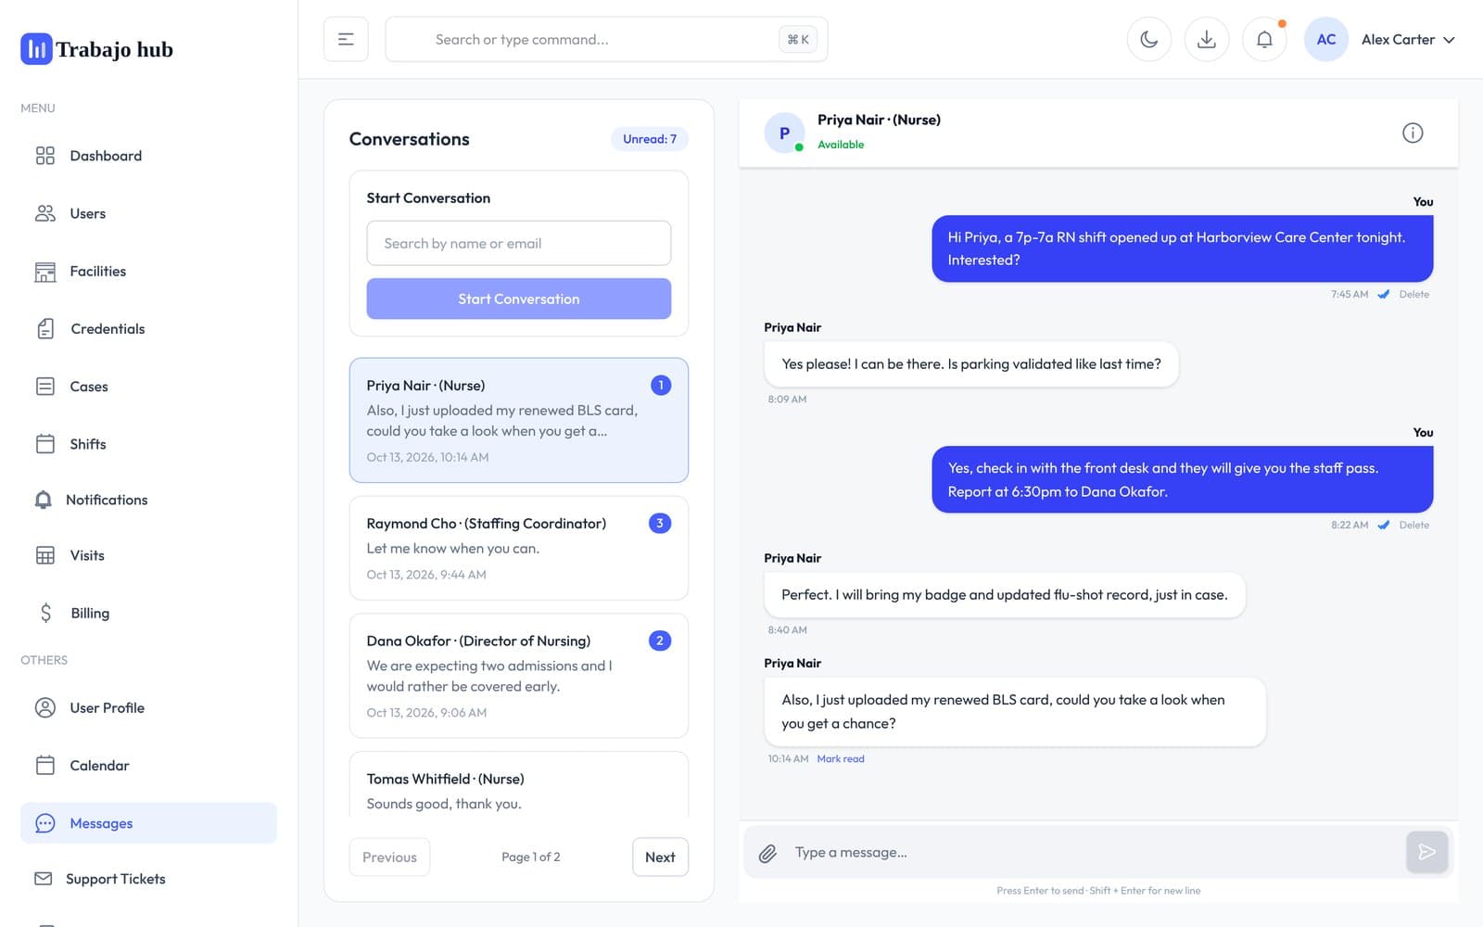The width and height of the screenshot is (1483, 927).
Task: Open the Priya Nair conversation card
Action: tap(519, 420)
